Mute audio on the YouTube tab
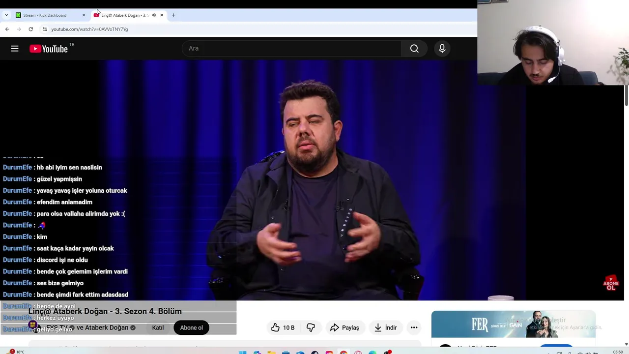629x354 pixels. 154,15
